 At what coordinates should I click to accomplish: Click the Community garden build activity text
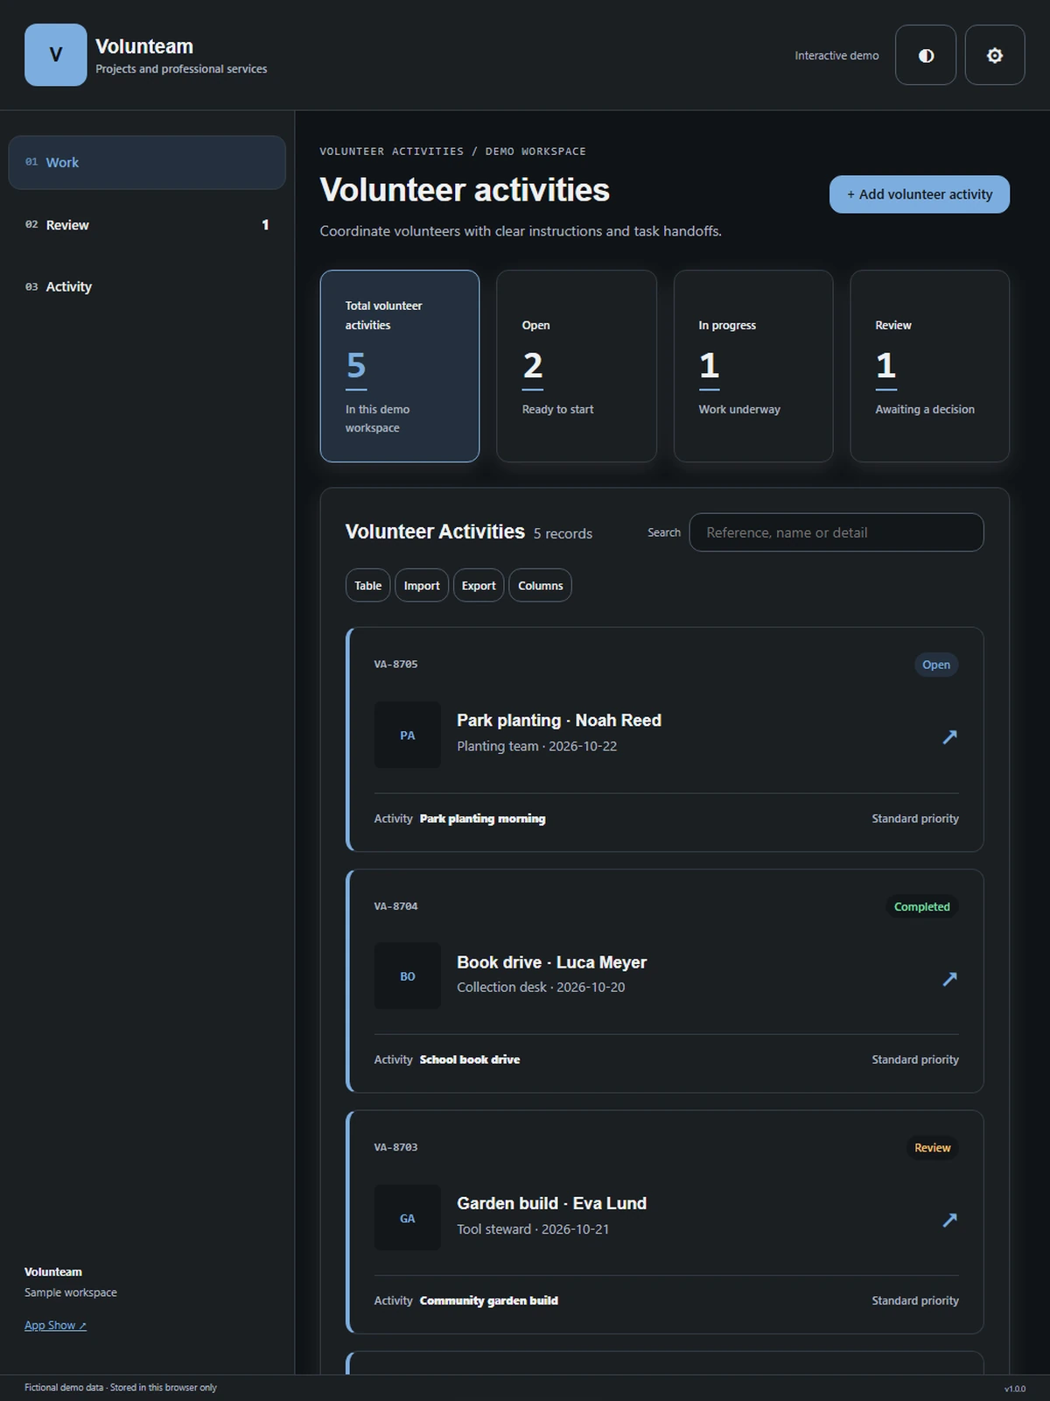coord(489,1300)
